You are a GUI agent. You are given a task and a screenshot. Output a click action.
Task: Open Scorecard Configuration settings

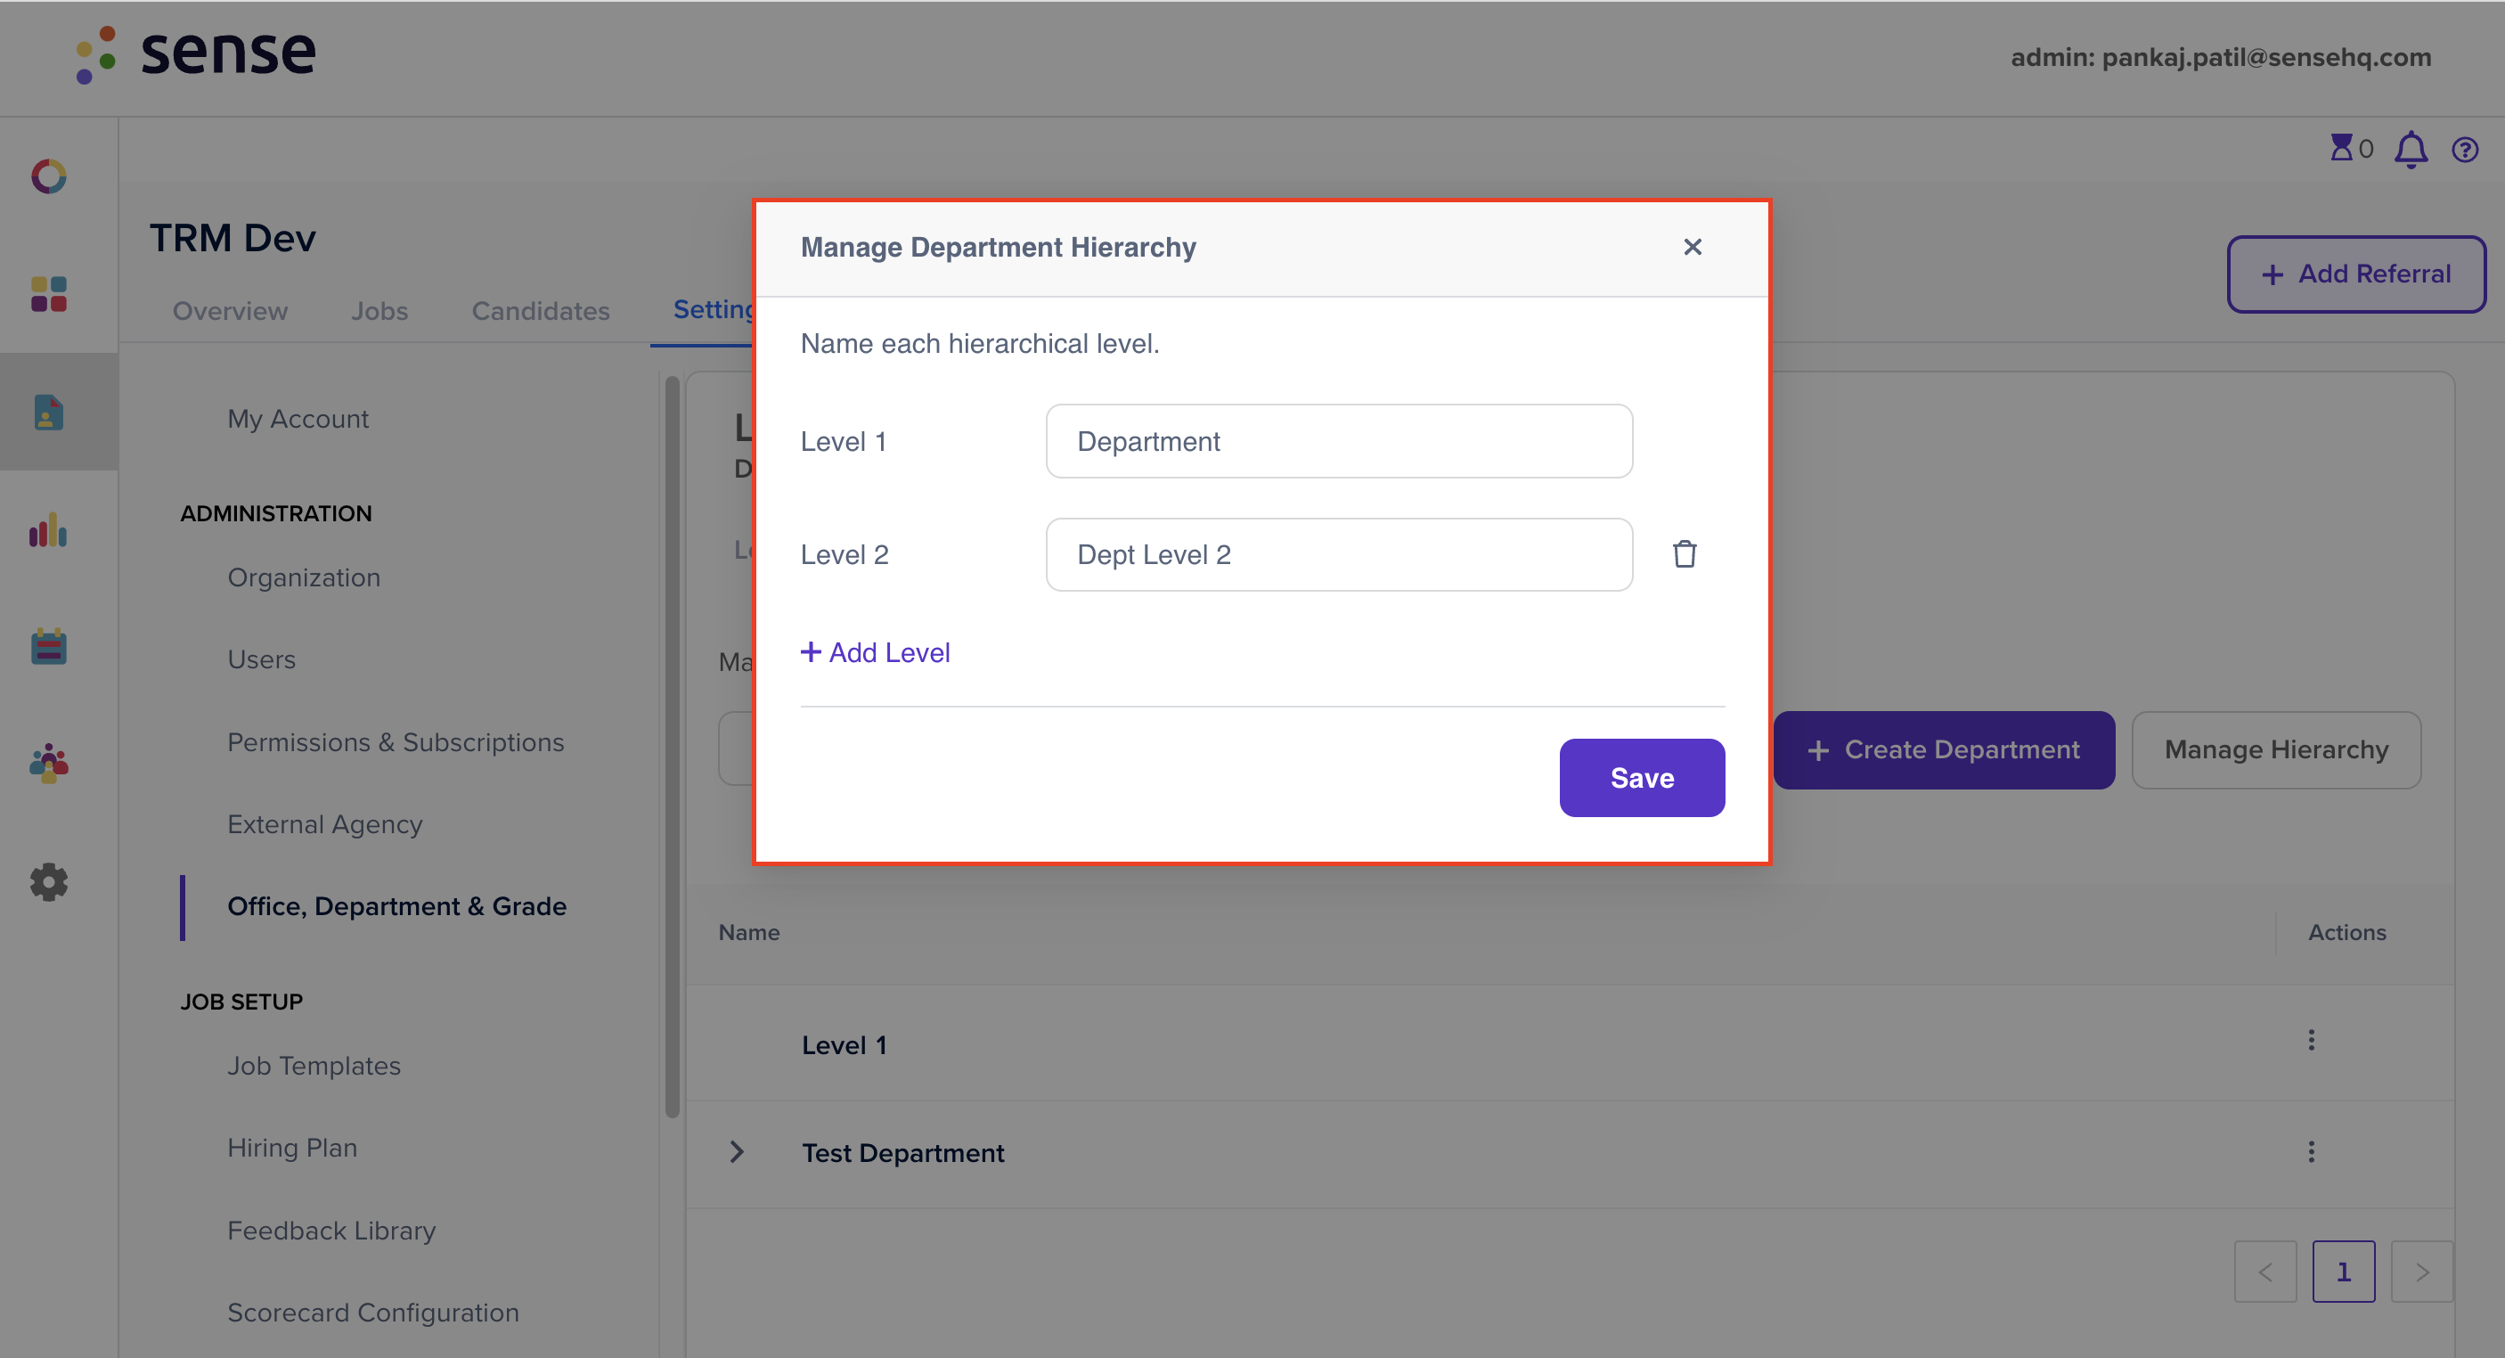tap(373, 1313)
